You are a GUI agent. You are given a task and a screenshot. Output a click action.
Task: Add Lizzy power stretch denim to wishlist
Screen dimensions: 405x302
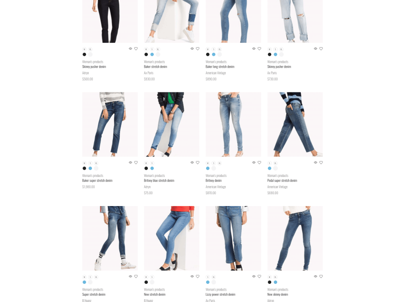tap(259, 276)
